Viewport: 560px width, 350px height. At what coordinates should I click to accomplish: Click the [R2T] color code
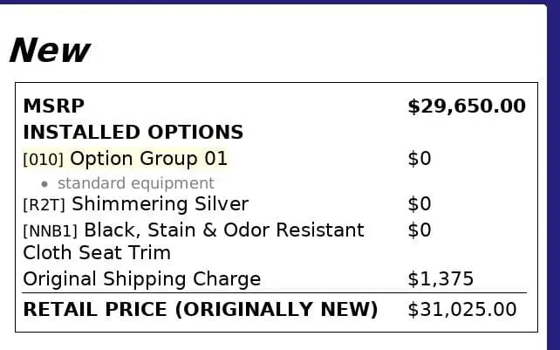point(44,205)
